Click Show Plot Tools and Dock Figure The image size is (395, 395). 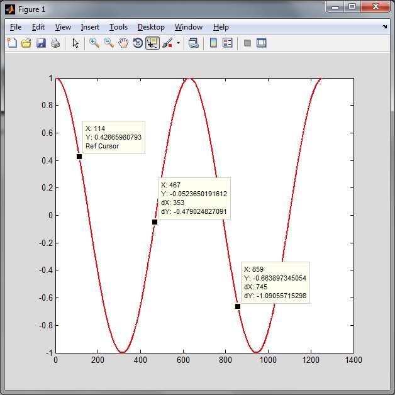[x=262, y=43]
